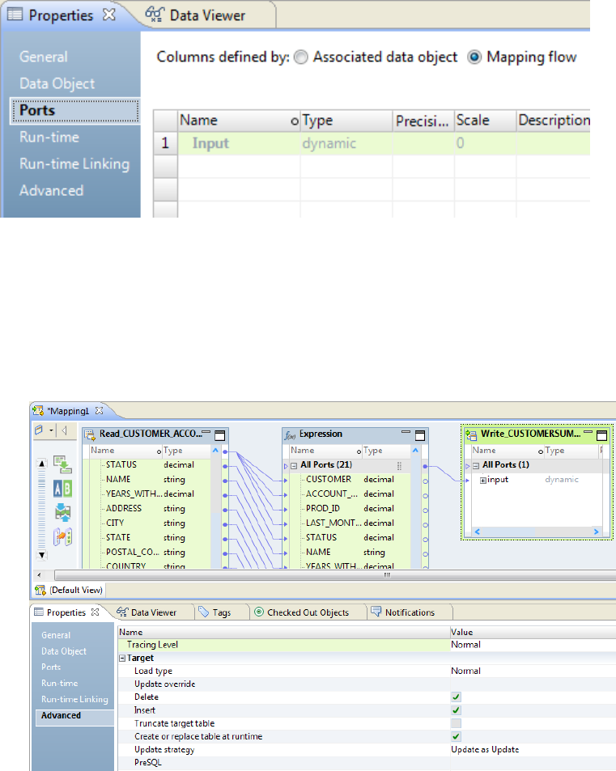Viewport: 616px width, 771px height.
Task: Collapse the Target property group
Action: pos(122,659)
